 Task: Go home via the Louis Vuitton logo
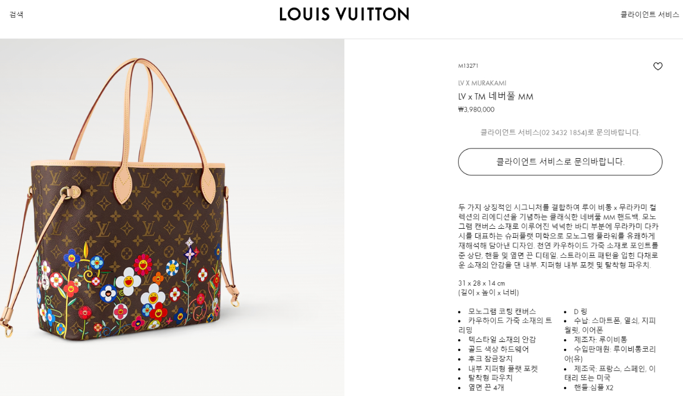click(344, 14)
